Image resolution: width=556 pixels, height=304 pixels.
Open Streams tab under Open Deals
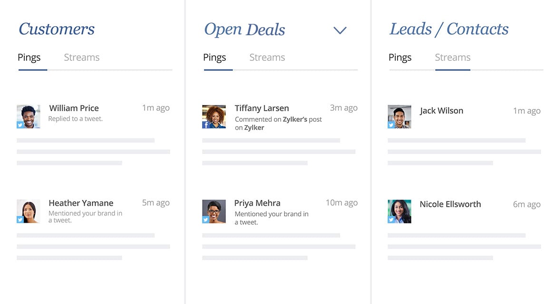pyautogui.click(x=267, y=58)
